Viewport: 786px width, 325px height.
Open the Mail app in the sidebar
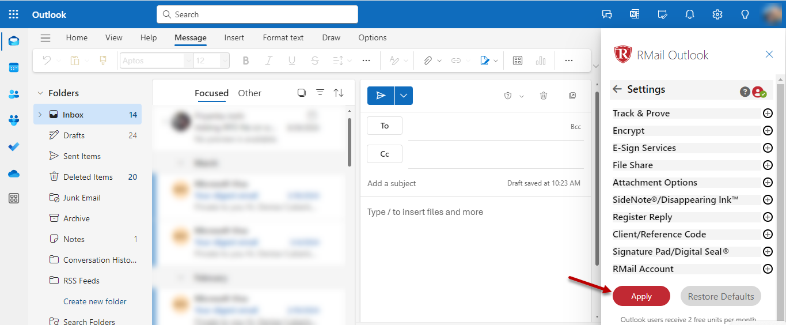coord(14,41)
